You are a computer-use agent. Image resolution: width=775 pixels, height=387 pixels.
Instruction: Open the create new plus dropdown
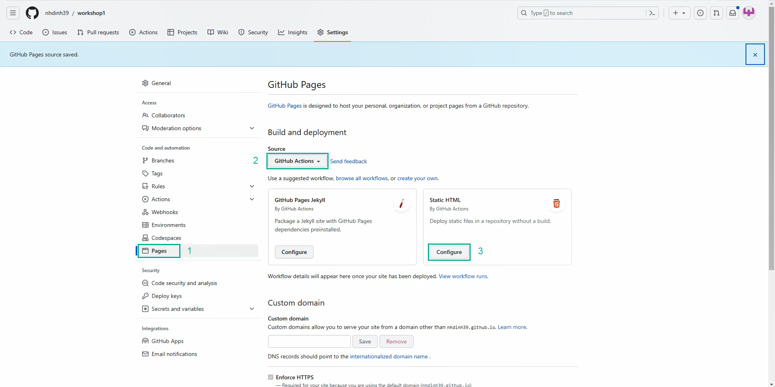[679, 13]
